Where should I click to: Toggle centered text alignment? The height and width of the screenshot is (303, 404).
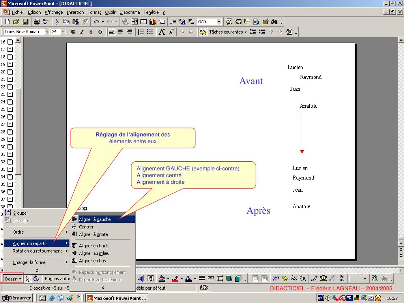(120, 32)
